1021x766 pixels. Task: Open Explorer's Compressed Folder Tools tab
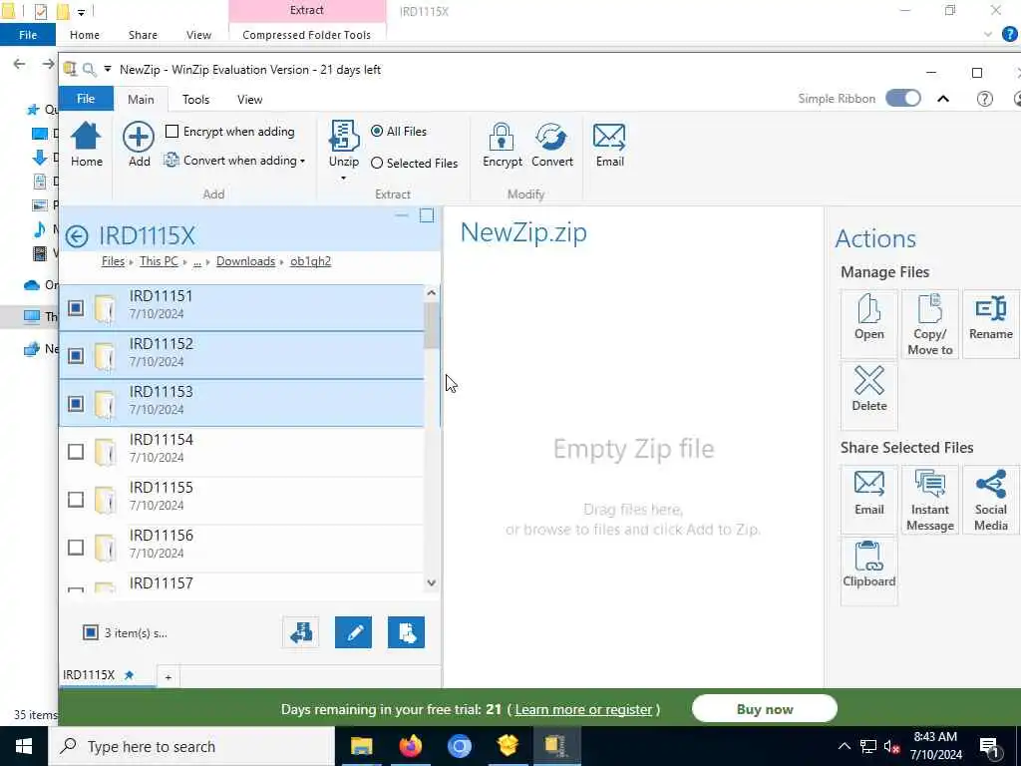coord(307,35)
